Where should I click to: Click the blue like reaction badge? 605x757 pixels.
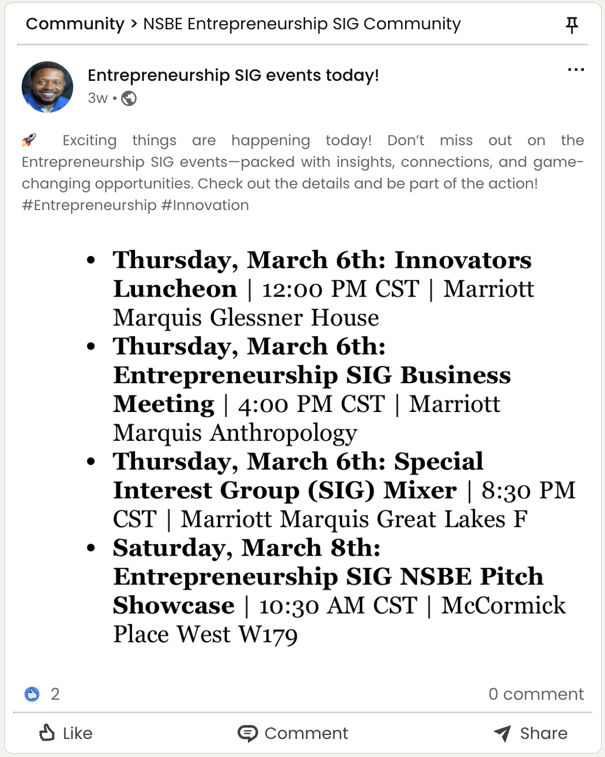[x=32, y=694]
